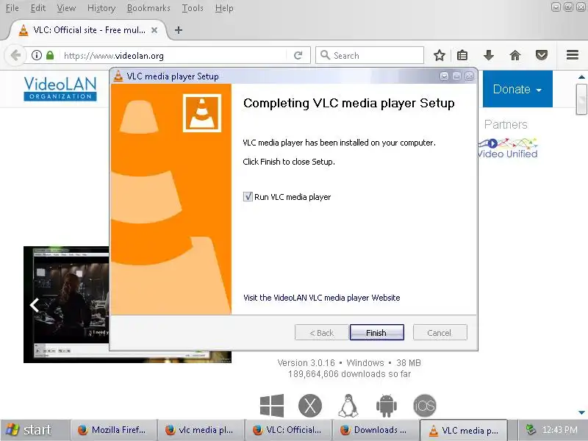Click the Windows download icon
The width and height of the screenshot is (588, 441).
click(x=272, y=406)
